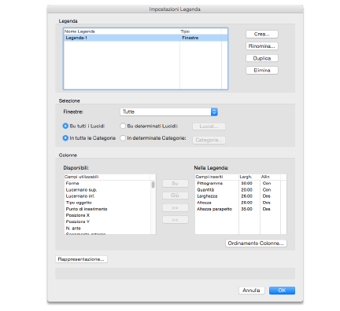
Task: Select Lucernario inf. in available fields
Action: tap(107, 196)
